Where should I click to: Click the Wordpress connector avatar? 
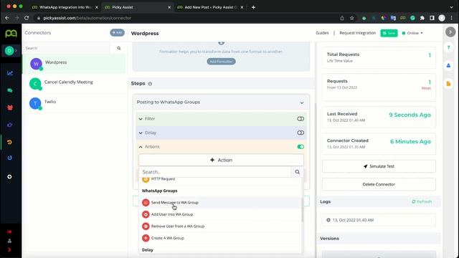pyautogui.click(x=36, y=64)
